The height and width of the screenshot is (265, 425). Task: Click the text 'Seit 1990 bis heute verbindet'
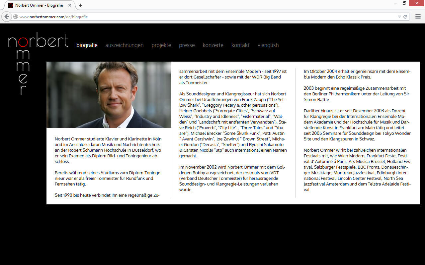[107, 195]
